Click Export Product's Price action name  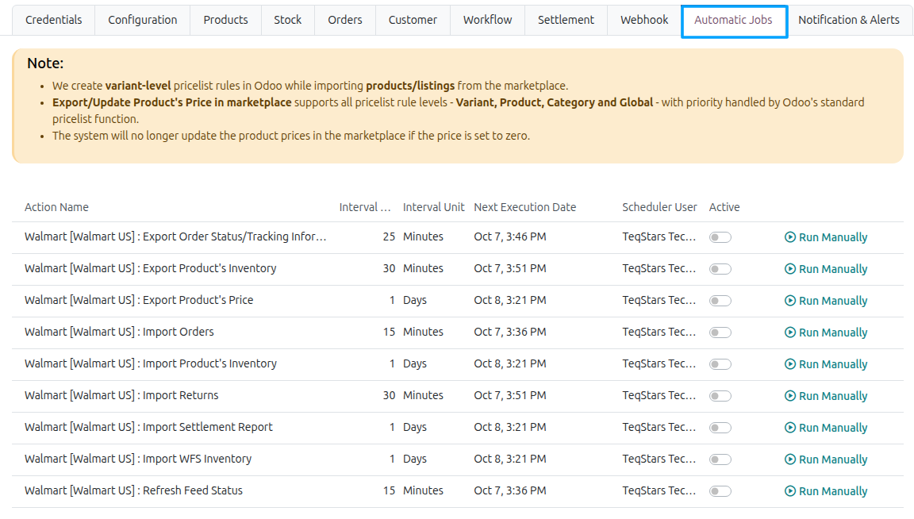(x=139, y=300)
